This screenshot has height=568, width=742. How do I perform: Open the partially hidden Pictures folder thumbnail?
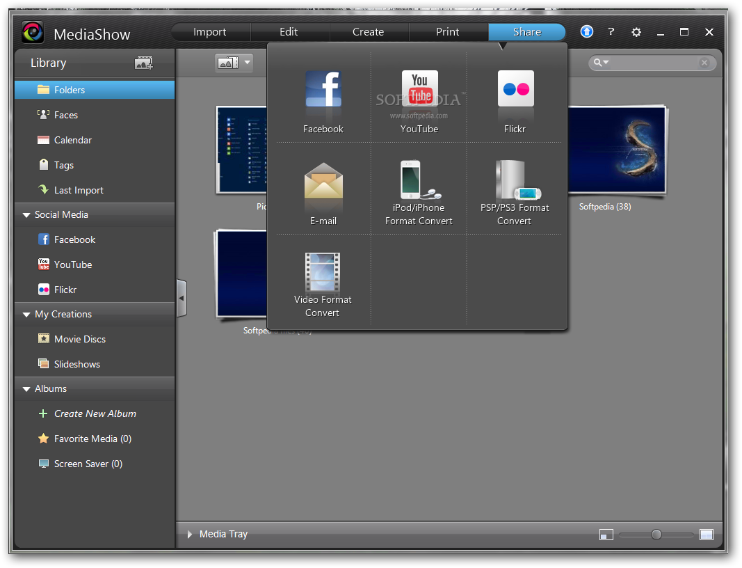(x=242, y=150)
